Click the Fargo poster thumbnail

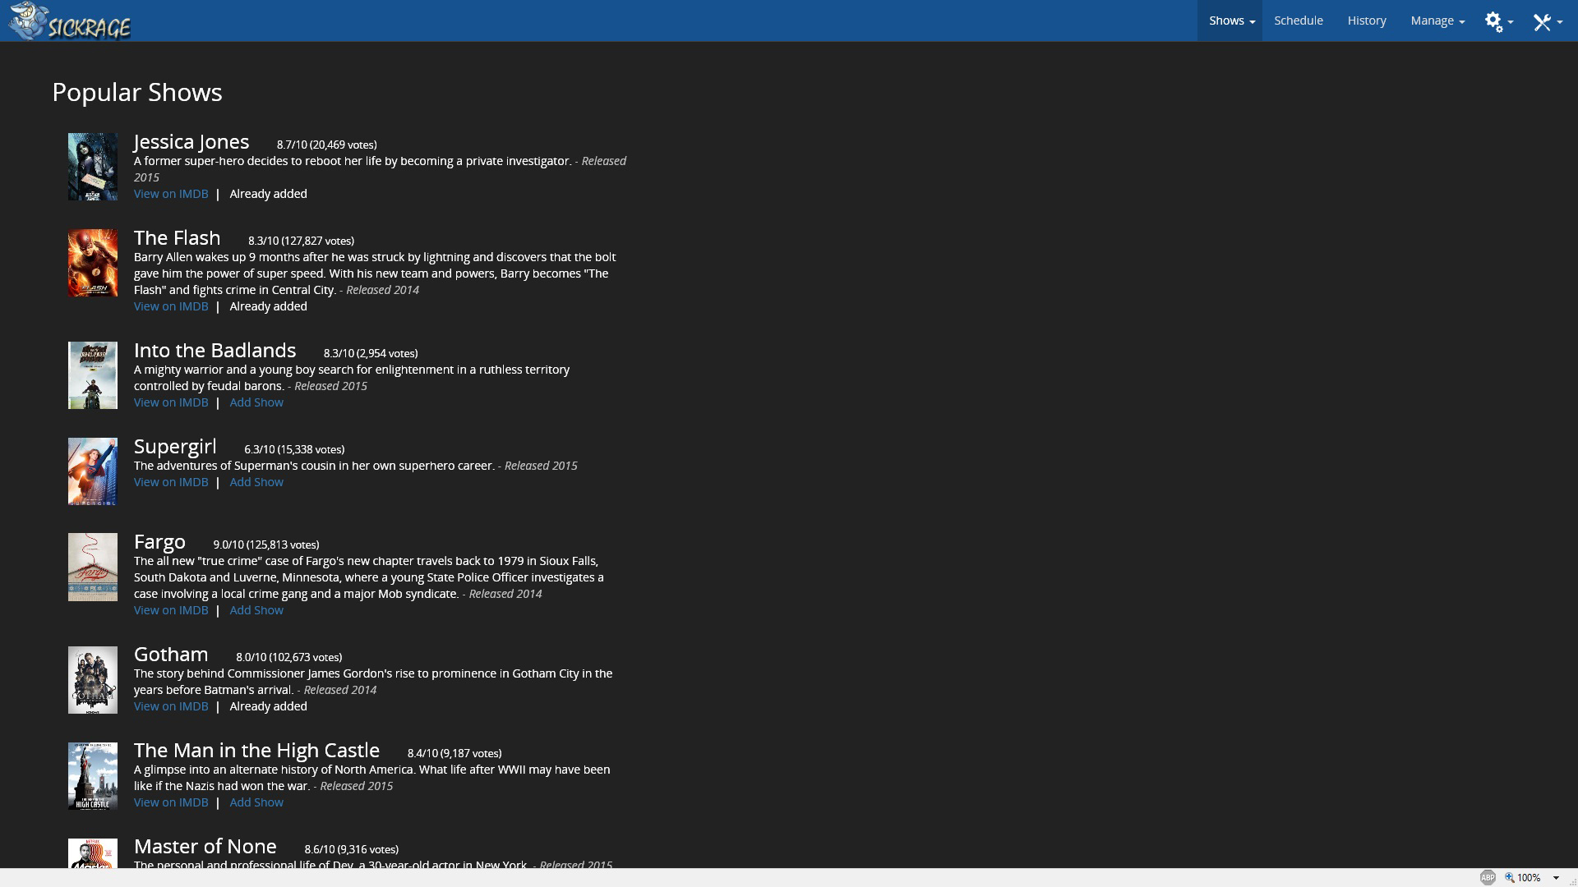click(93, 567)
